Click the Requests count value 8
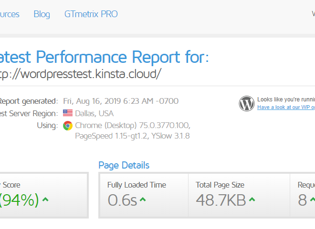The image size is (315, 229). 302,200
